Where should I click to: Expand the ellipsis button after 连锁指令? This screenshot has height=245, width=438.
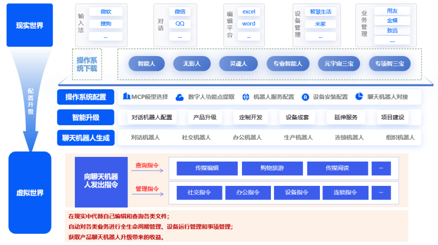tap(381, 193)
